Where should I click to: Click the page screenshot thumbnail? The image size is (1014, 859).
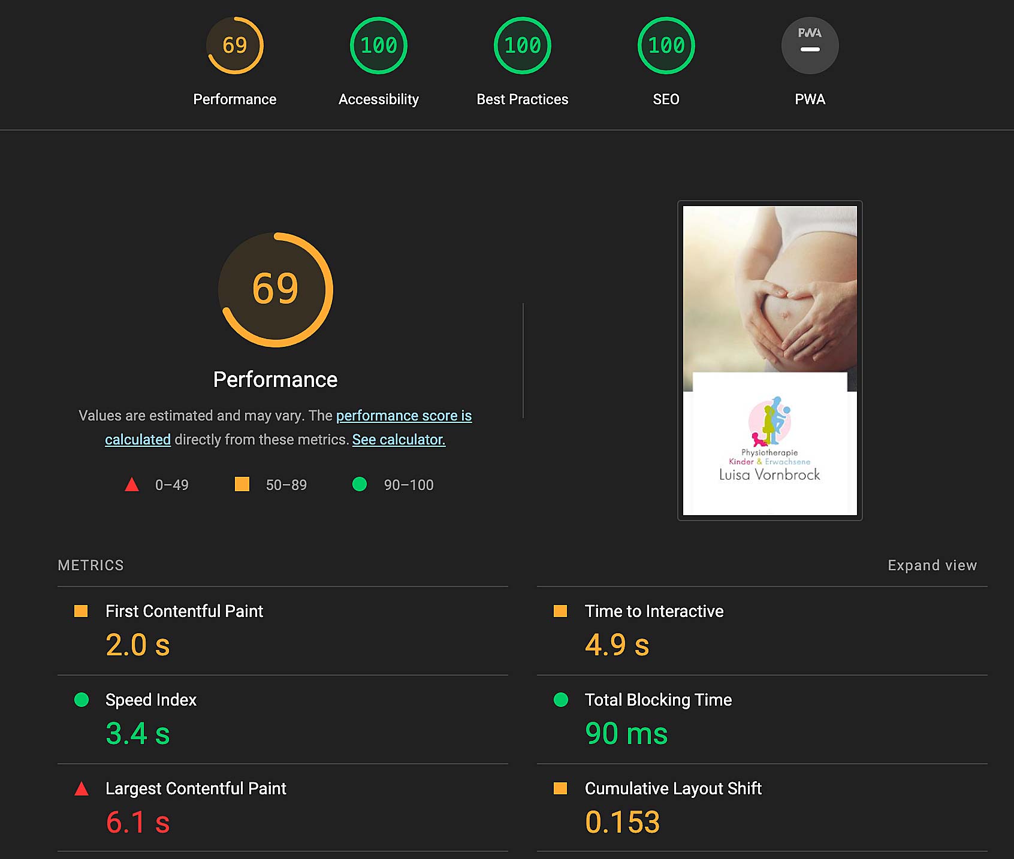769,360
